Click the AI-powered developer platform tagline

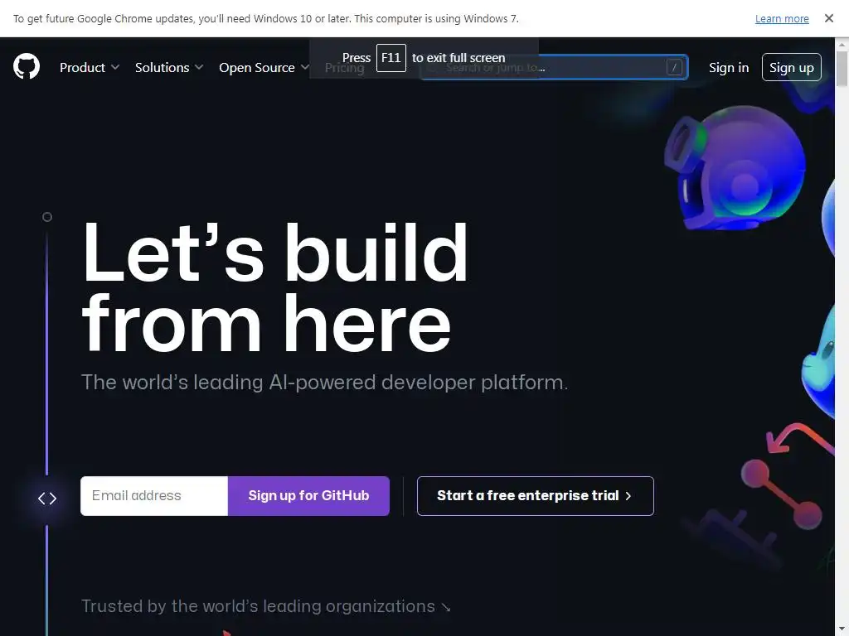point(324,383)
